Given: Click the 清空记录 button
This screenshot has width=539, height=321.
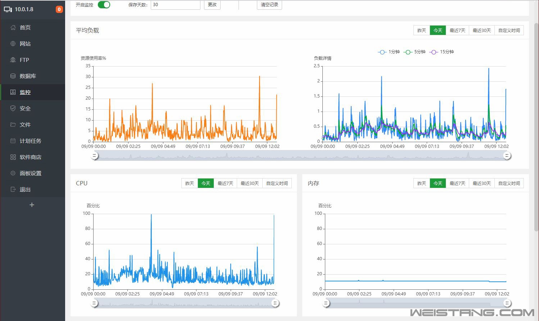Looking at the screenshot, I should point(269,5).
